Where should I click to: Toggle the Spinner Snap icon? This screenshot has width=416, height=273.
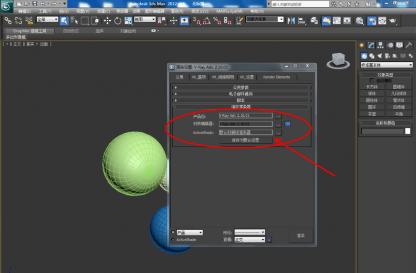tap(227, 20)
